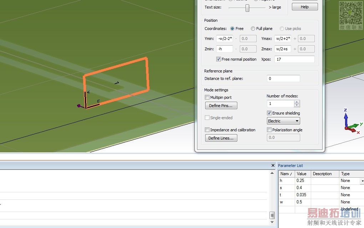Screen dimensions: 364x228
Task: Edit the Zmax field with w/2+s
Action: pos(283,49)
